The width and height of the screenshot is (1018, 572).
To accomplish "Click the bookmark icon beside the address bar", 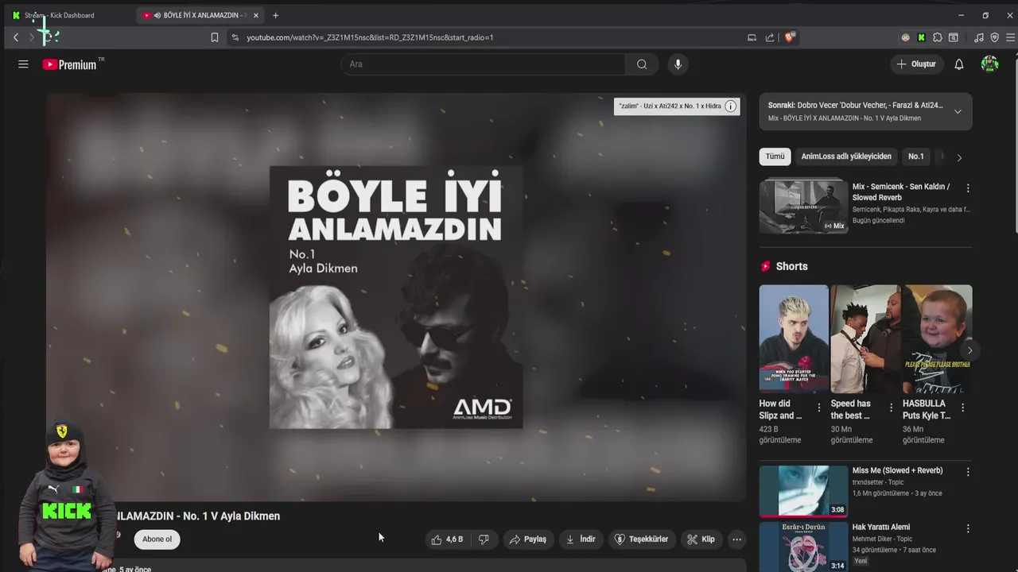I will pyautogui.click(x=215, y=37).
